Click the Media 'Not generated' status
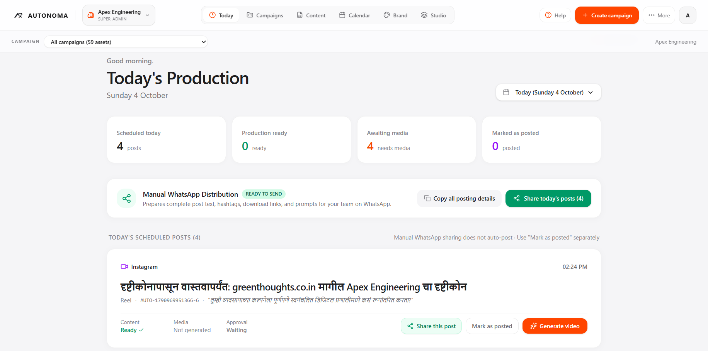This screenshot has height=351, width=708. click(x=192, y=330)
